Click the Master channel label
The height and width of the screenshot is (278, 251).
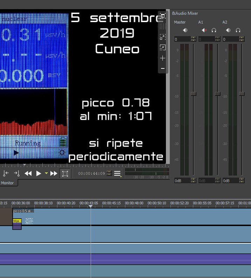[180, 22]
